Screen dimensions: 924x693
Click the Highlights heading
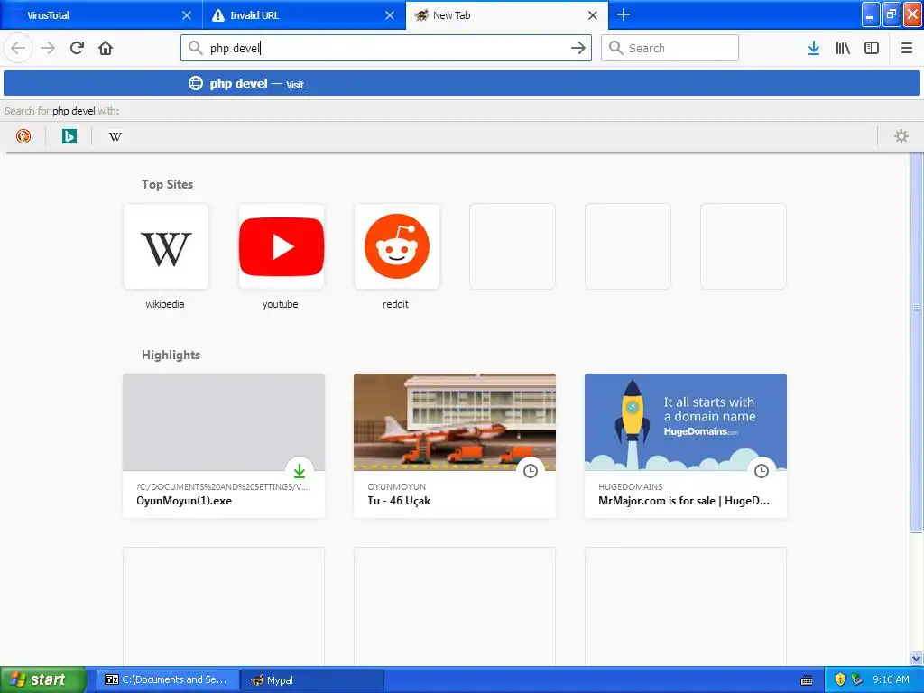(171, 355)
